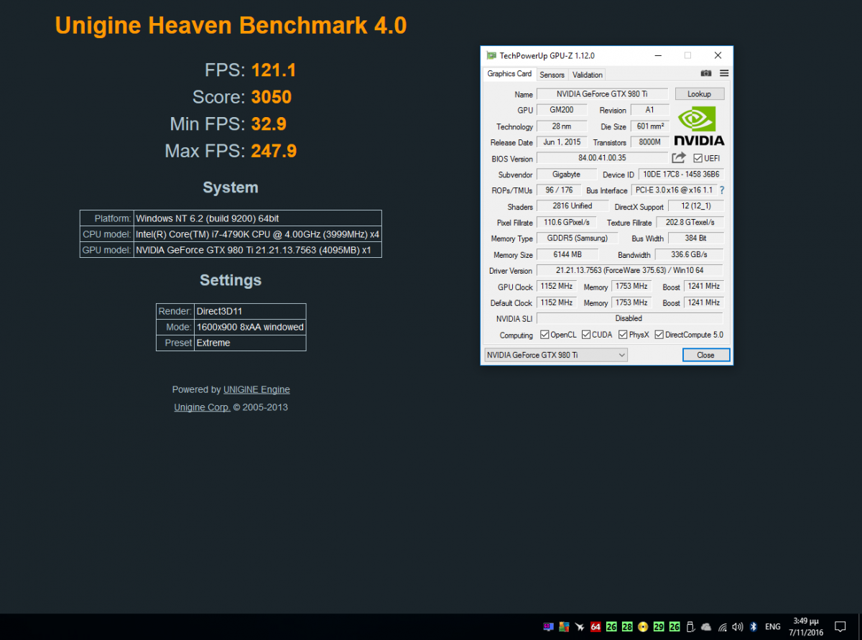The height and width of the screenshot is (640, 862).
Task: Toggle the DirectCompute 5.0 checkbox
Action: 659,335
